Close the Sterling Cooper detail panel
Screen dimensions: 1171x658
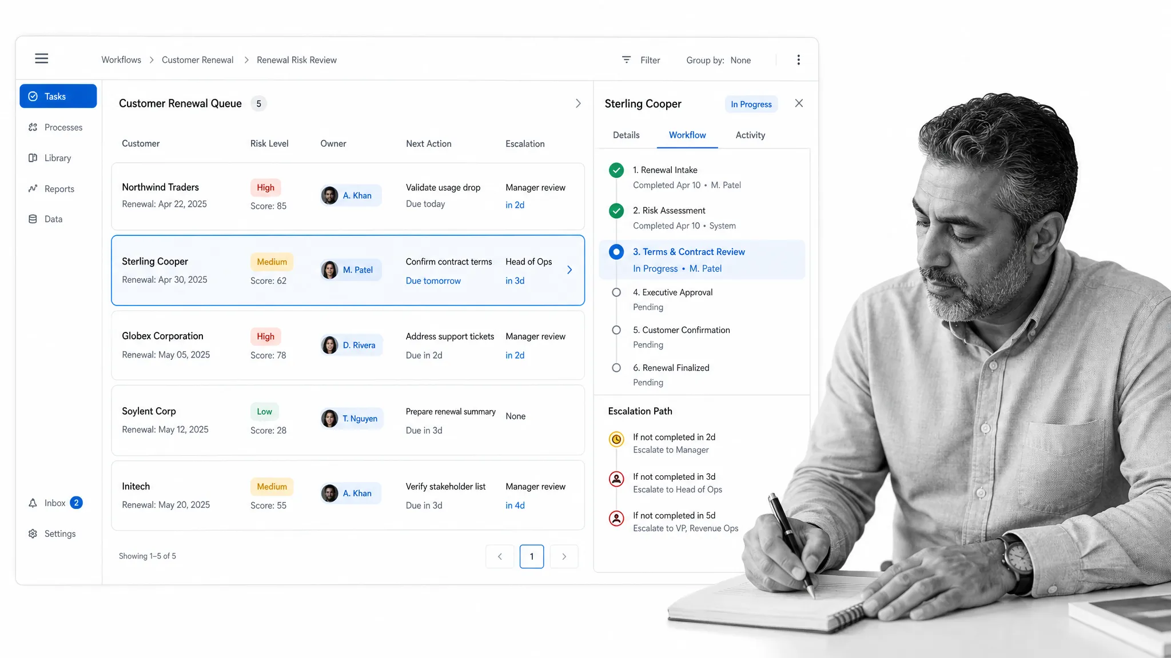coord(799,103)
